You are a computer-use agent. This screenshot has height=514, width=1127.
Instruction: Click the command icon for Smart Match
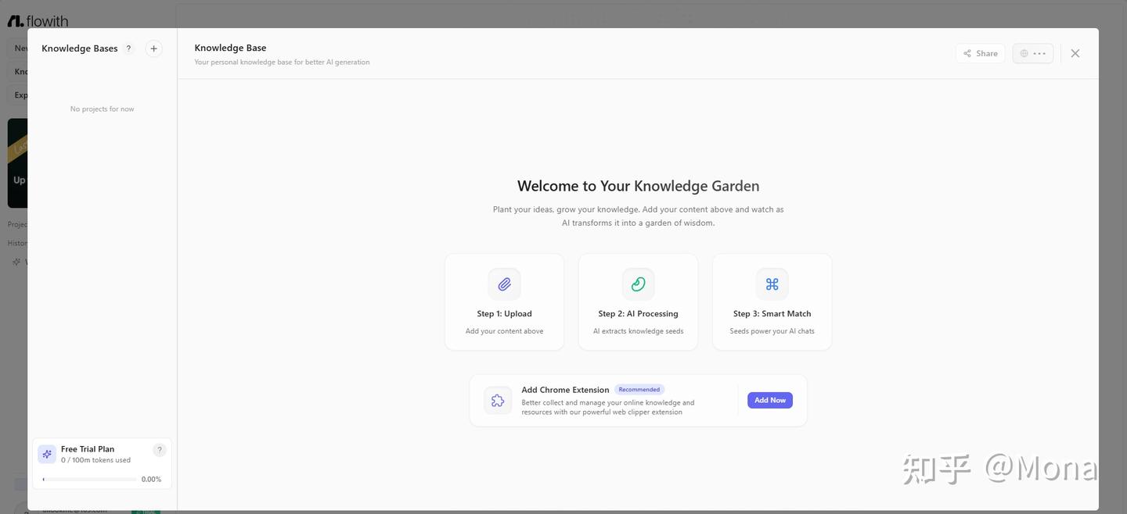(772, 284)
